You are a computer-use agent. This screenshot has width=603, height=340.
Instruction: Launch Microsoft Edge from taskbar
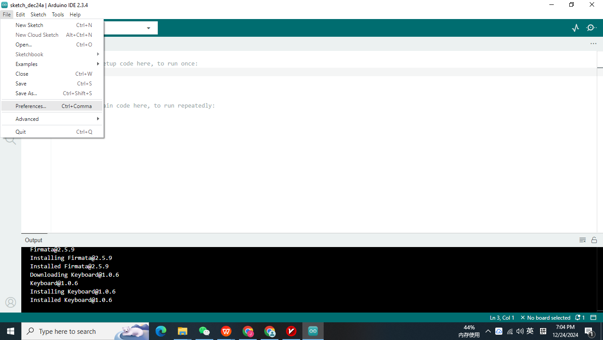(161, 331)
